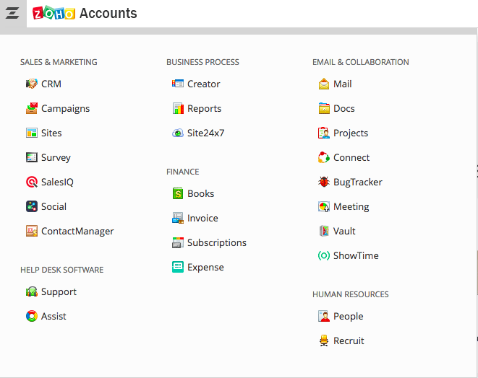Click the Assist lifebuoy icon
This screenshot has width=478, height=378.
point(32,316)
